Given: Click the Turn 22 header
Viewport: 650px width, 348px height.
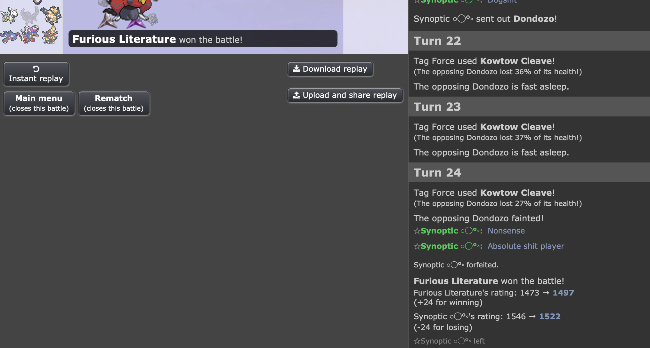Looking at the screenshot, I should point(529,41).
